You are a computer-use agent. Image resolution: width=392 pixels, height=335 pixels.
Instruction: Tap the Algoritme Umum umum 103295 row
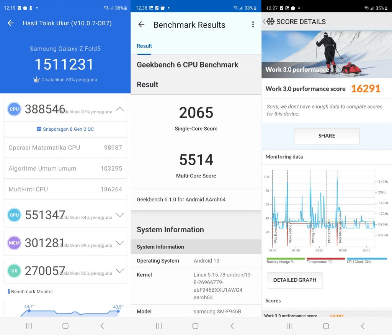click(x=65, y=169)
